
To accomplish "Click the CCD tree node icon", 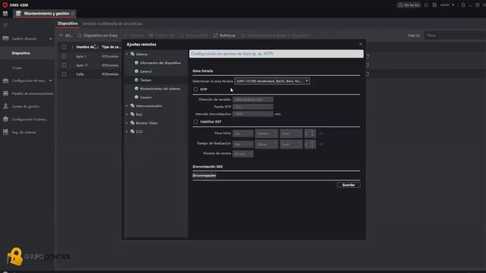I will pos(132,131).
